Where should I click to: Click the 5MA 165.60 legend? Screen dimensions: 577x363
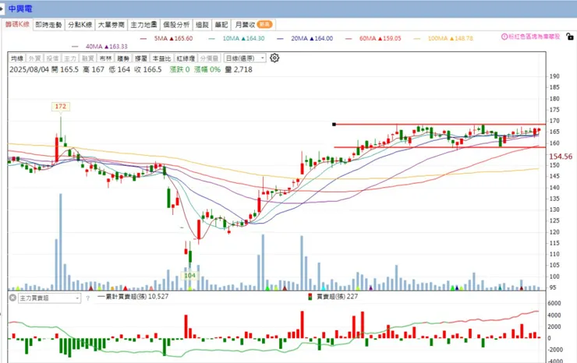tap(173, 38)
